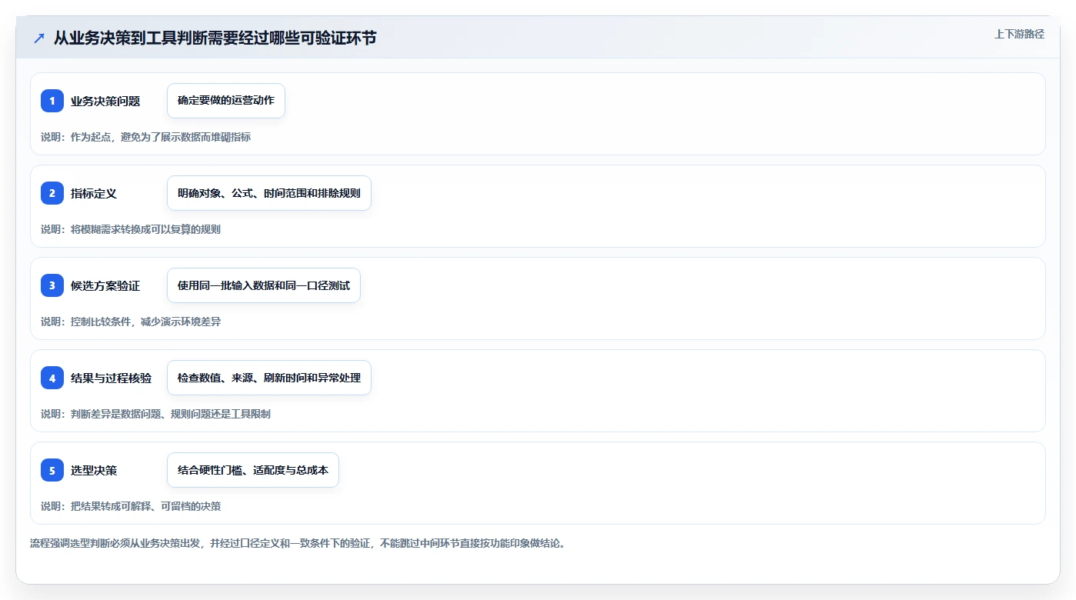Click the 明确对象、公式、时间范围和排除规则 chip
The width and height of the screenshot is (1076, 600).
click(x=269, y=193)
